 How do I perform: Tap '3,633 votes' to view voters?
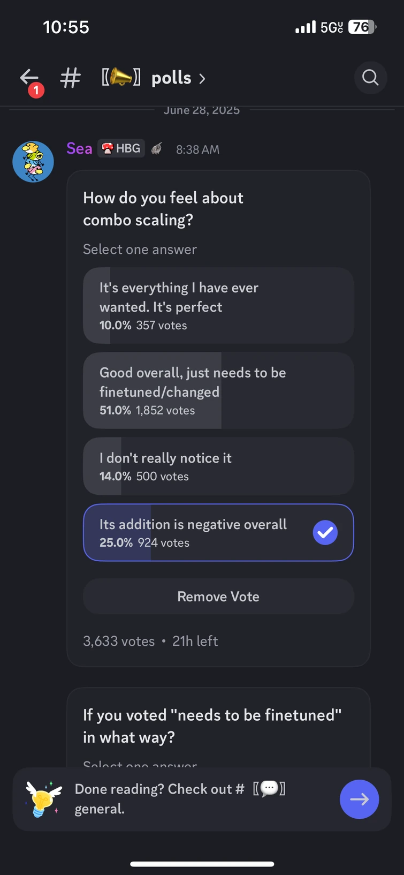pyautogui.click(x=119, y=640)
